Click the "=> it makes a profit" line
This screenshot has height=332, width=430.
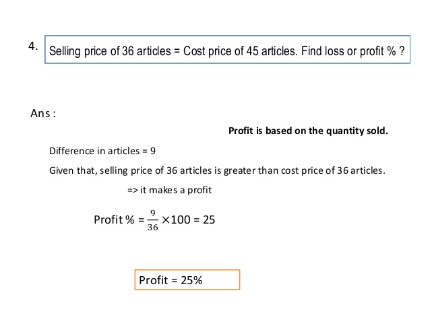coord(169,190)
